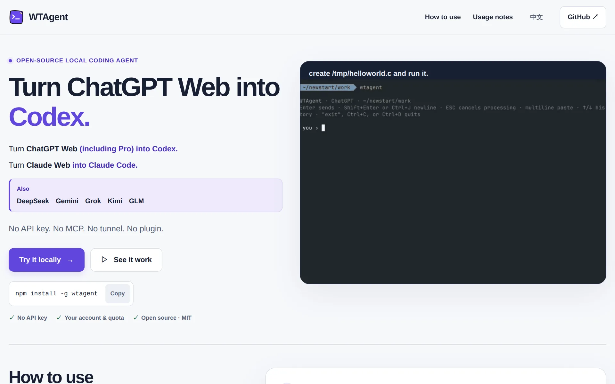
Task: Click the terminal you prompt line
Action: coord(314,128)
